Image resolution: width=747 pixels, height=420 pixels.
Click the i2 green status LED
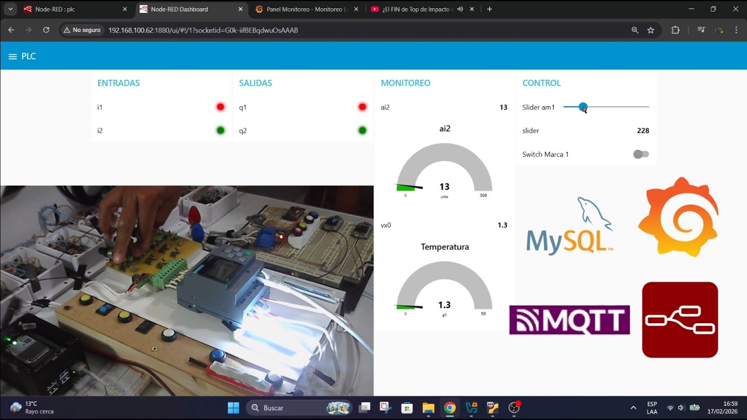pos(221,130)
